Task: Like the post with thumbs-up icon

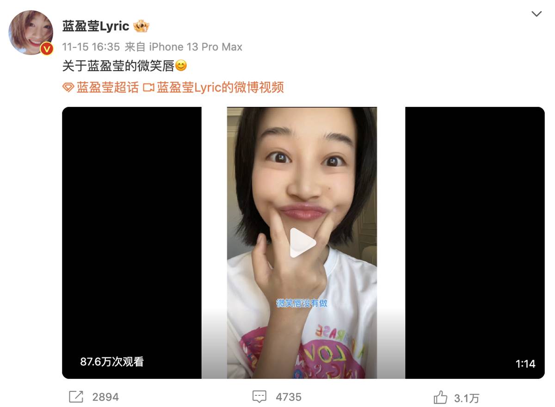Action: pyautogui.click(x=441, y=397)
